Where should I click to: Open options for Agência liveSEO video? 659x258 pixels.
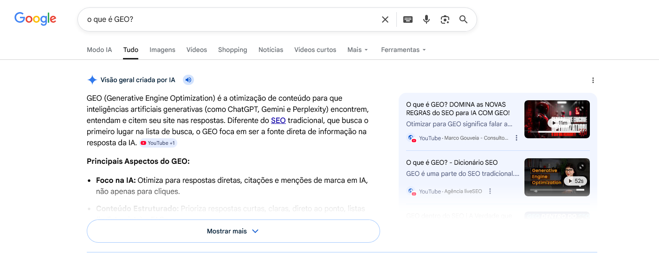point(490,191)
